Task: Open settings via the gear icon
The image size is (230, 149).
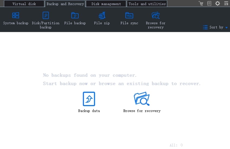Action: pyautogui.click(x=218, y=3)
